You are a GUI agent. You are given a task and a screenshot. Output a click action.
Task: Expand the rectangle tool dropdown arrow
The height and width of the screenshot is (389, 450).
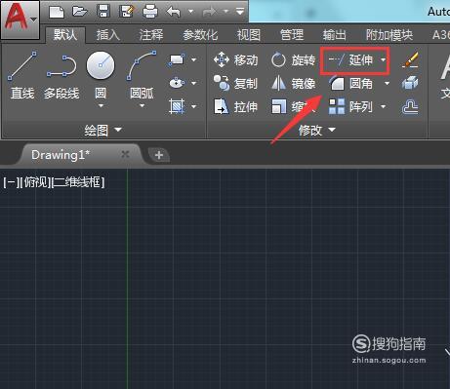(x=193, y=60)
